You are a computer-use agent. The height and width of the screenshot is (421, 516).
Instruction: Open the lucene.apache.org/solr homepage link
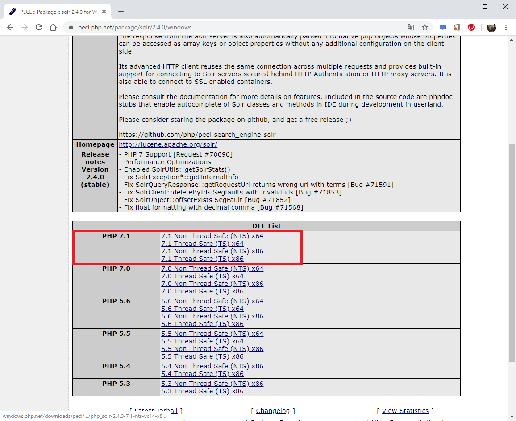pyautogui.click(x=168, y=144)
